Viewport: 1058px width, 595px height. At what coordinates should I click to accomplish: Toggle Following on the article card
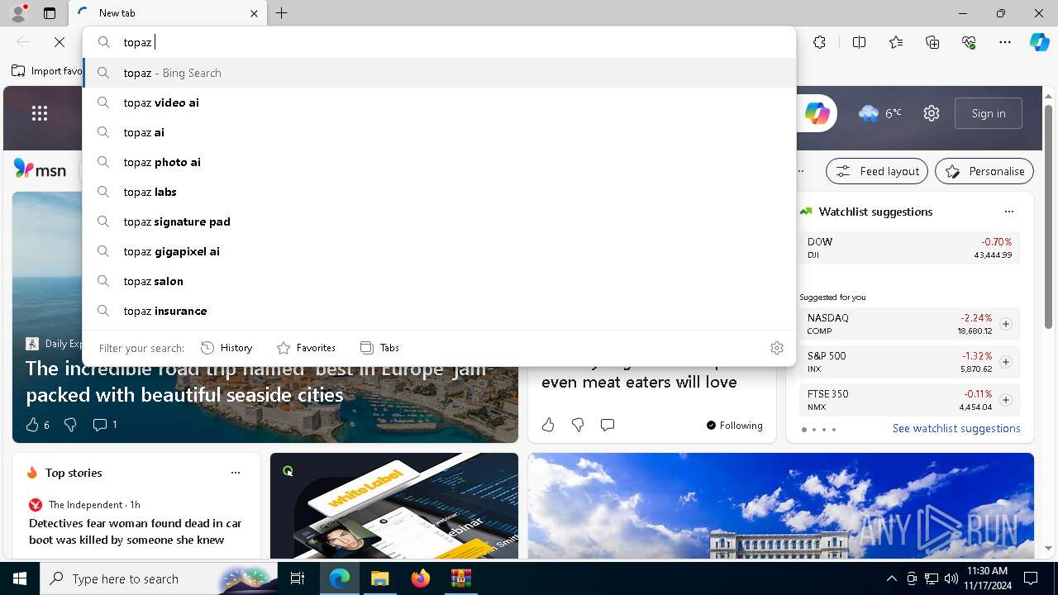734,425
